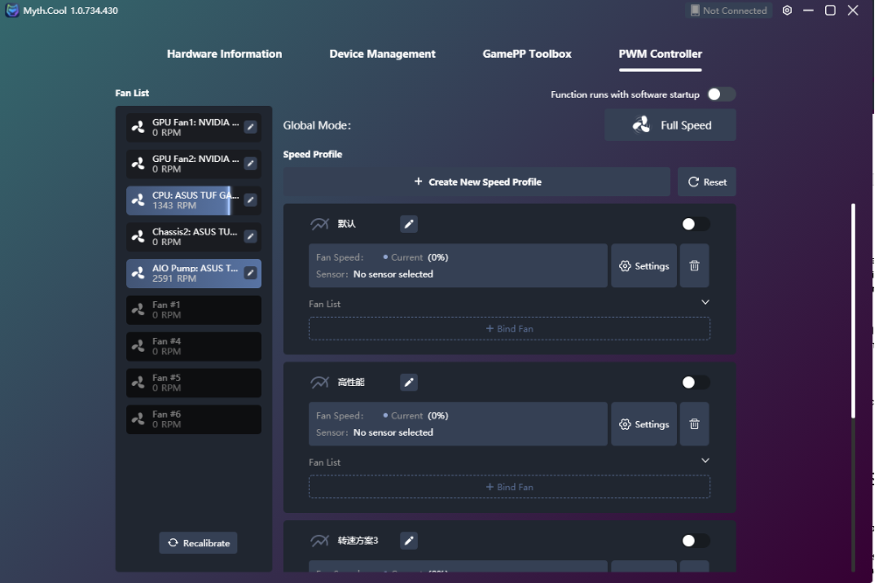Enable the 默认 speed profile switch
875x583 pixels.
(x=695, y=224)
